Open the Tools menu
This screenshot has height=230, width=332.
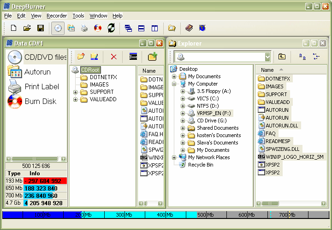pyautogui.click(x=78, y=16)
